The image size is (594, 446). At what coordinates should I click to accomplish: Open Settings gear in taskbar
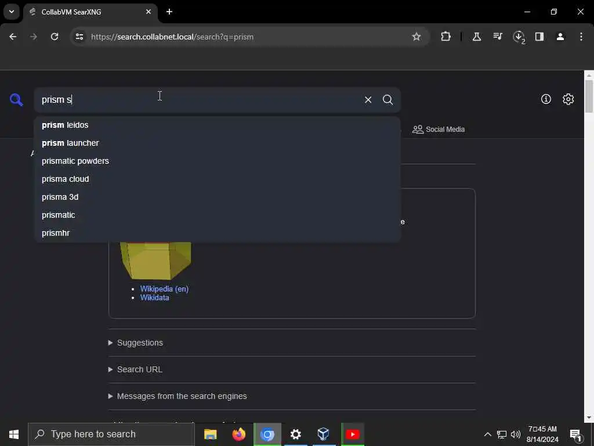295,434
